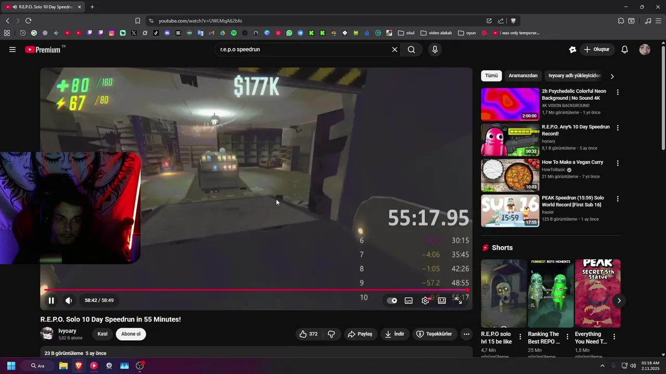Seek on the red video progress bar
Viewport: 666px width, 374px height.
(x=256, y=290)
